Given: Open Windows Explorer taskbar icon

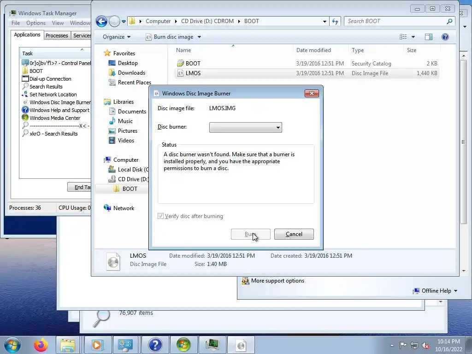Looking at the screenshot, I should point(68,345).
